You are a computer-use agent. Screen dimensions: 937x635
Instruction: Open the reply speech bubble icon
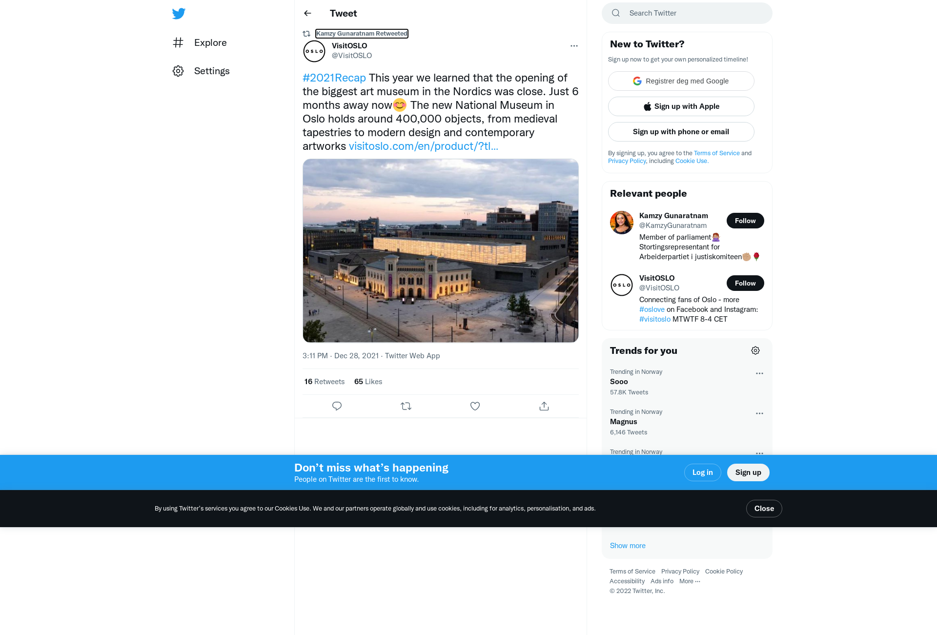(337, 406)
